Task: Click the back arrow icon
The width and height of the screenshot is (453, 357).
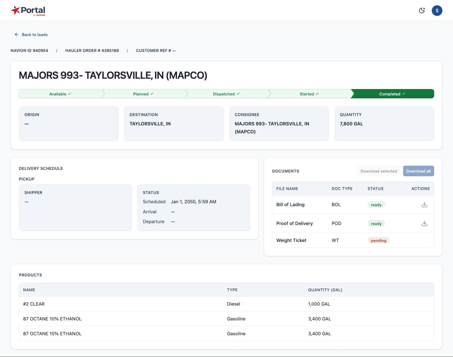Action: coord(16,35)
